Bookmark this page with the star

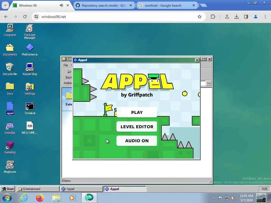(200, 17)
